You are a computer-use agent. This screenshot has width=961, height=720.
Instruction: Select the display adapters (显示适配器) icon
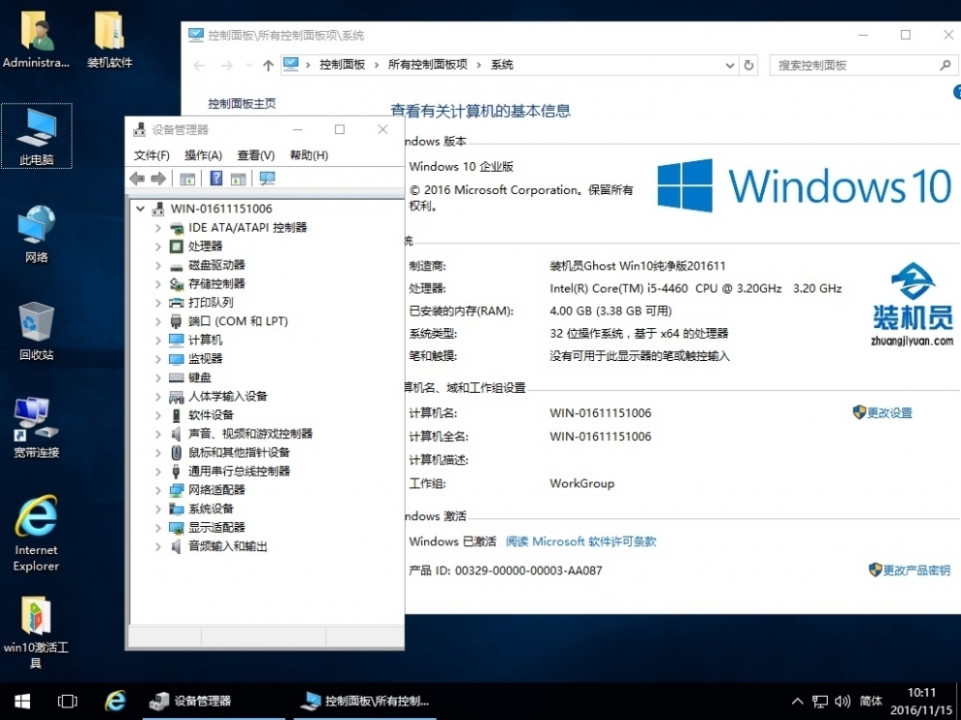[177, 528]
